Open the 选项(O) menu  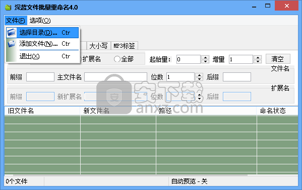pos(40,21)
